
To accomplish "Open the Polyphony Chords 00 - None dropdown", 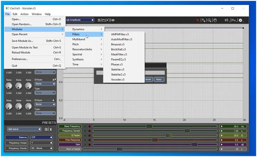I will point(41,148).
